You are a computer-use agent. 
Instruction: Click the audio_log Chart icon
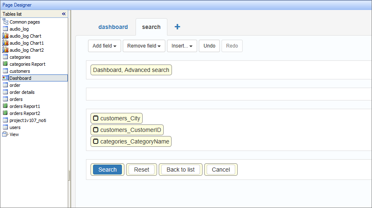5,36
